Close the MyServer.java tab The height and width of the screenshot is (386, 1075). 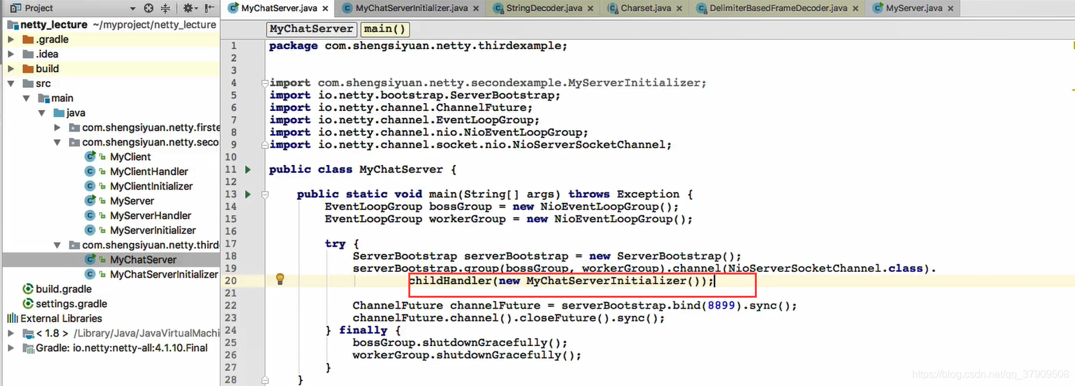pos(951,8)
